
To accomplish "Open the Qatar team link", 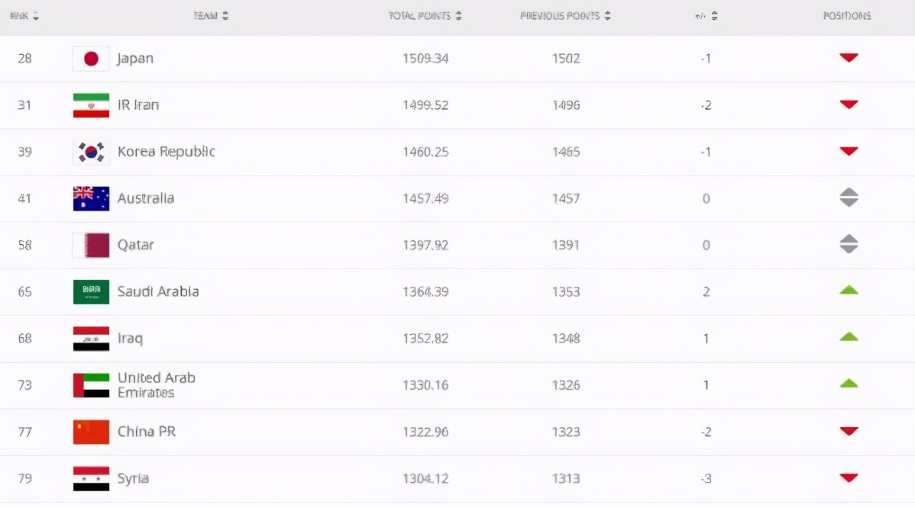I will [135, 245].
